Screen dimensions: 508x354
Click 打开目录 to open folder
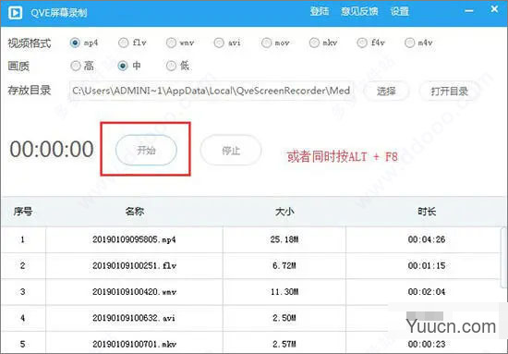tap(450, 92)
